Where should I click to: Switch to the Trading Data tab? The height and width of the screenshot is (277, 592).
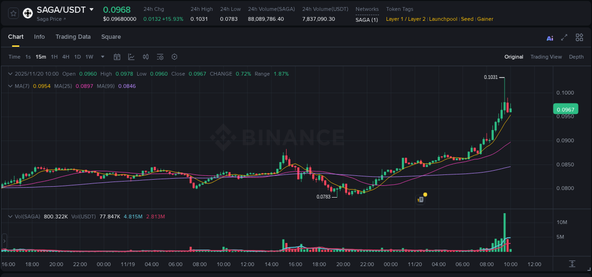pos(73,37)
